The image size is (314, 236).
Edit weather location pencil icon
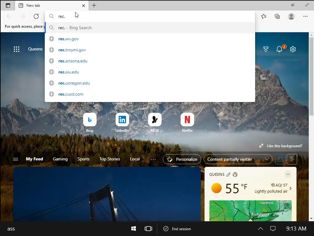click(228, 175)
